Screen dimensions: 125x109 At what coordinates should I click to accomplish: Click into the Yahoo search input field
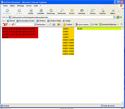25,24
